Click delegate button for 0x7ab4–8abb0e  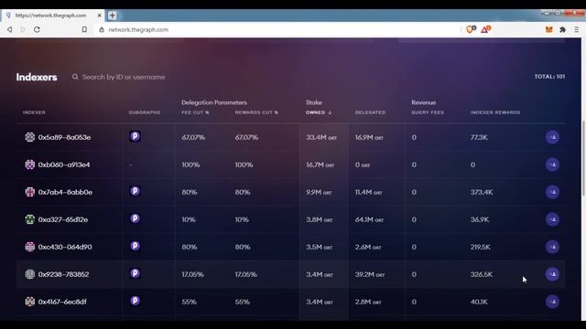tap(552, 192)
